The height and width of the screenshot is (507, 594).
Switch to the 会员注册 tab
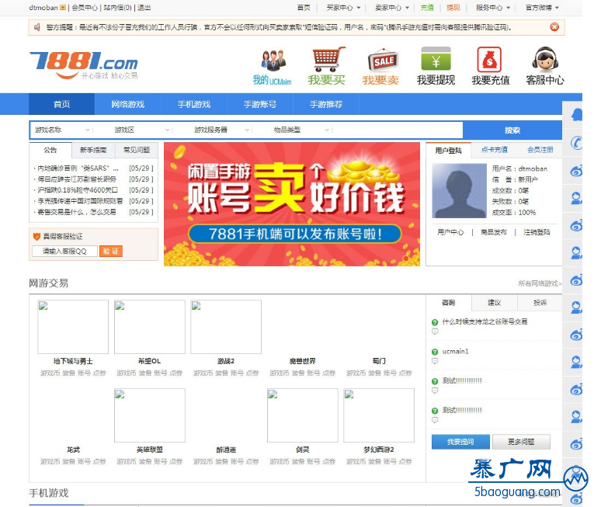point(540,150)
